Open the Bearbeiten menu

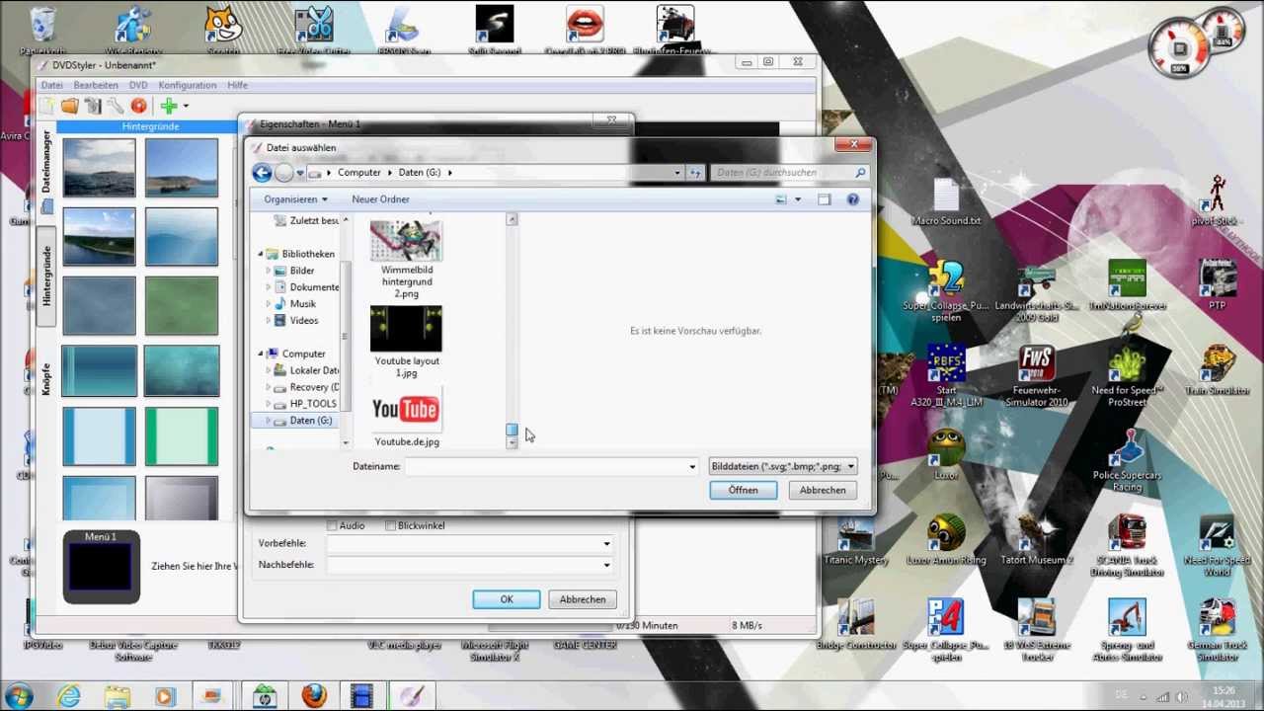pos(96,86)
